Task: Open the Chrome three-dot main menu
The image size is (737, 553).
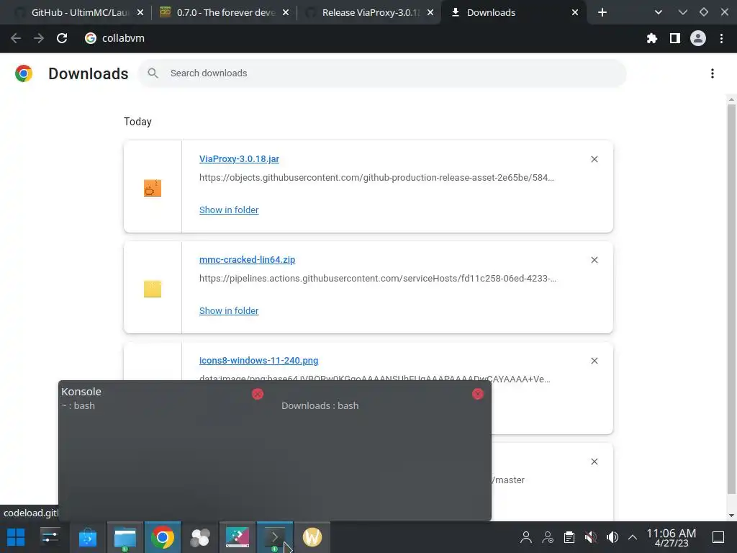Action: coord(721,38)
